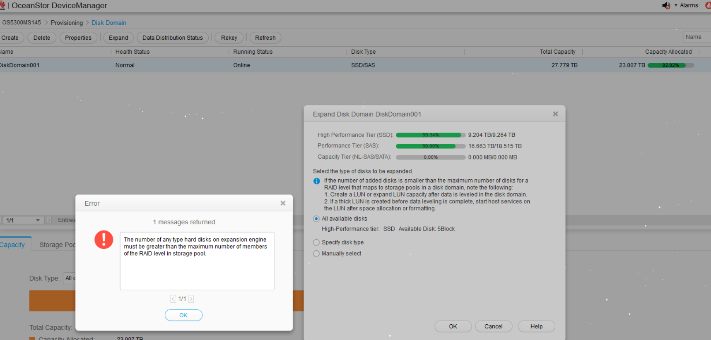Select the DiskDomain001 row name

pos(20,65)
